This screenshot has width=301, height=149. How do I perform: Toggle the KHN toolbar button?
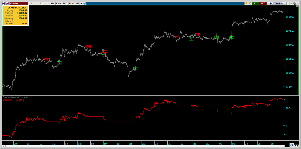(59, 4)
